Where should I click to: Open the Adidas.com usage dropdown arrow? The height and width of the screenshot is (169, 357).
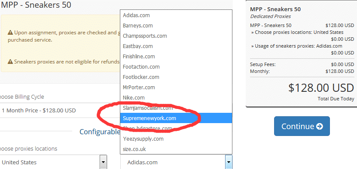point(229,162)
